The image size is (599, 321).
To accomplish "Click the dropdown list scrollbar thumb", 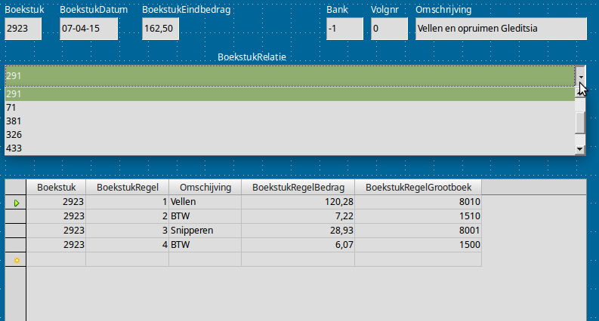I will pyautogui.click(x=580, y=122).
